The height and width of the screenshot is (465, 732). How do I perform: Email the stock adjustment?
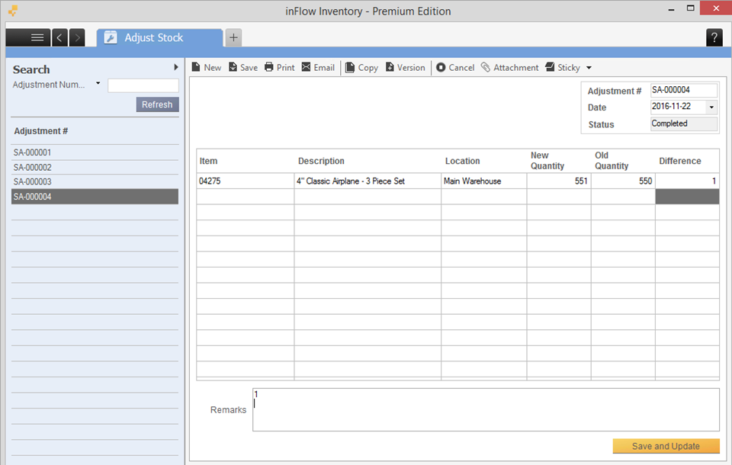pyautogui.click(x=318, y=68)
